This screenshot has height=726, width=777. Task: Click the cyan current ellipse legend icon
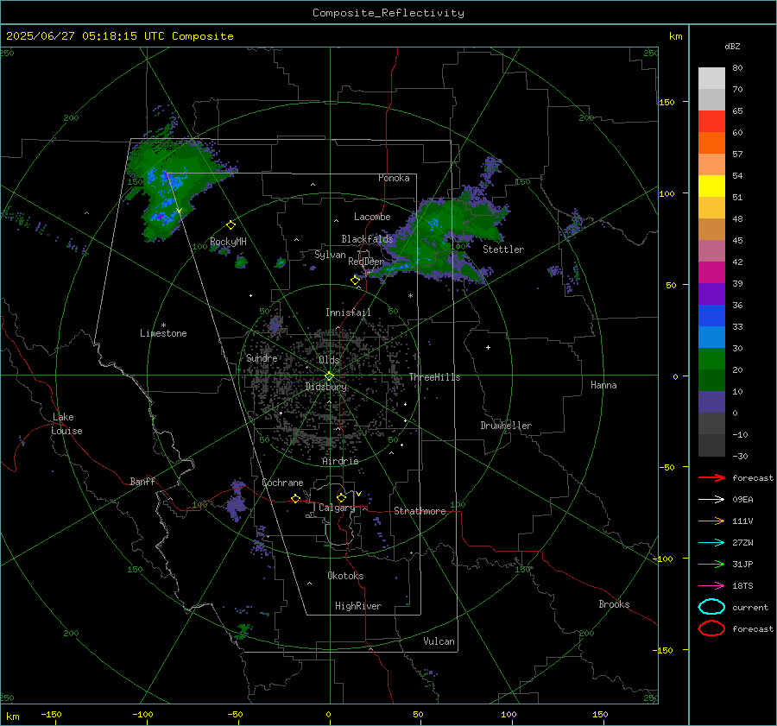point(711,607)
